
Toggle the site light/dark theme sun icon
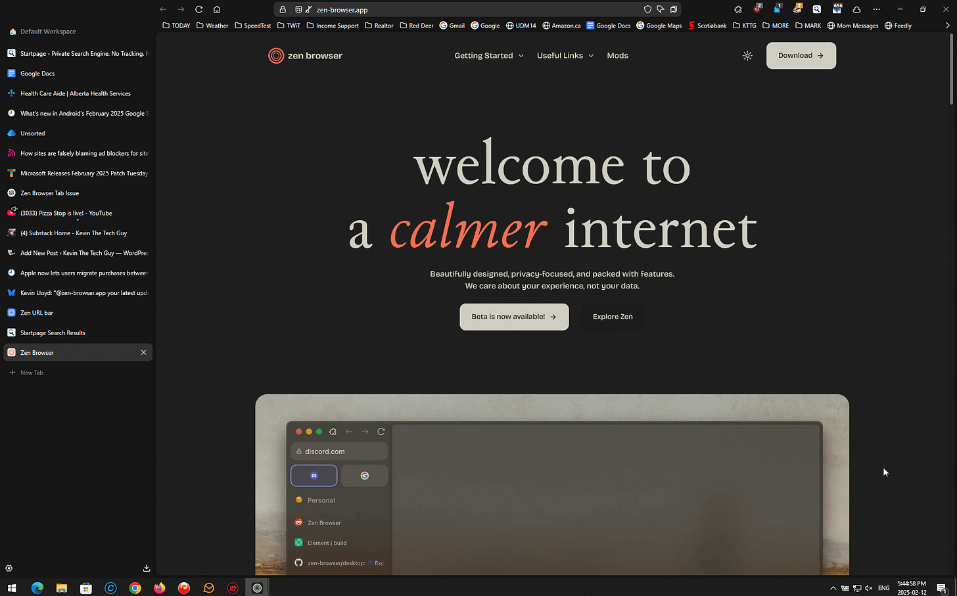(x=747, y=56)
